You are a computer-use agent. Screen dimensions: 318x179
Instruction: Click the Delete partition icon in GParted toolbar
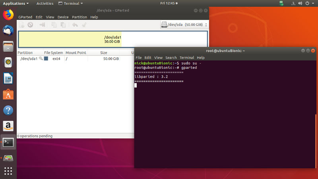[x=31, y=25]
